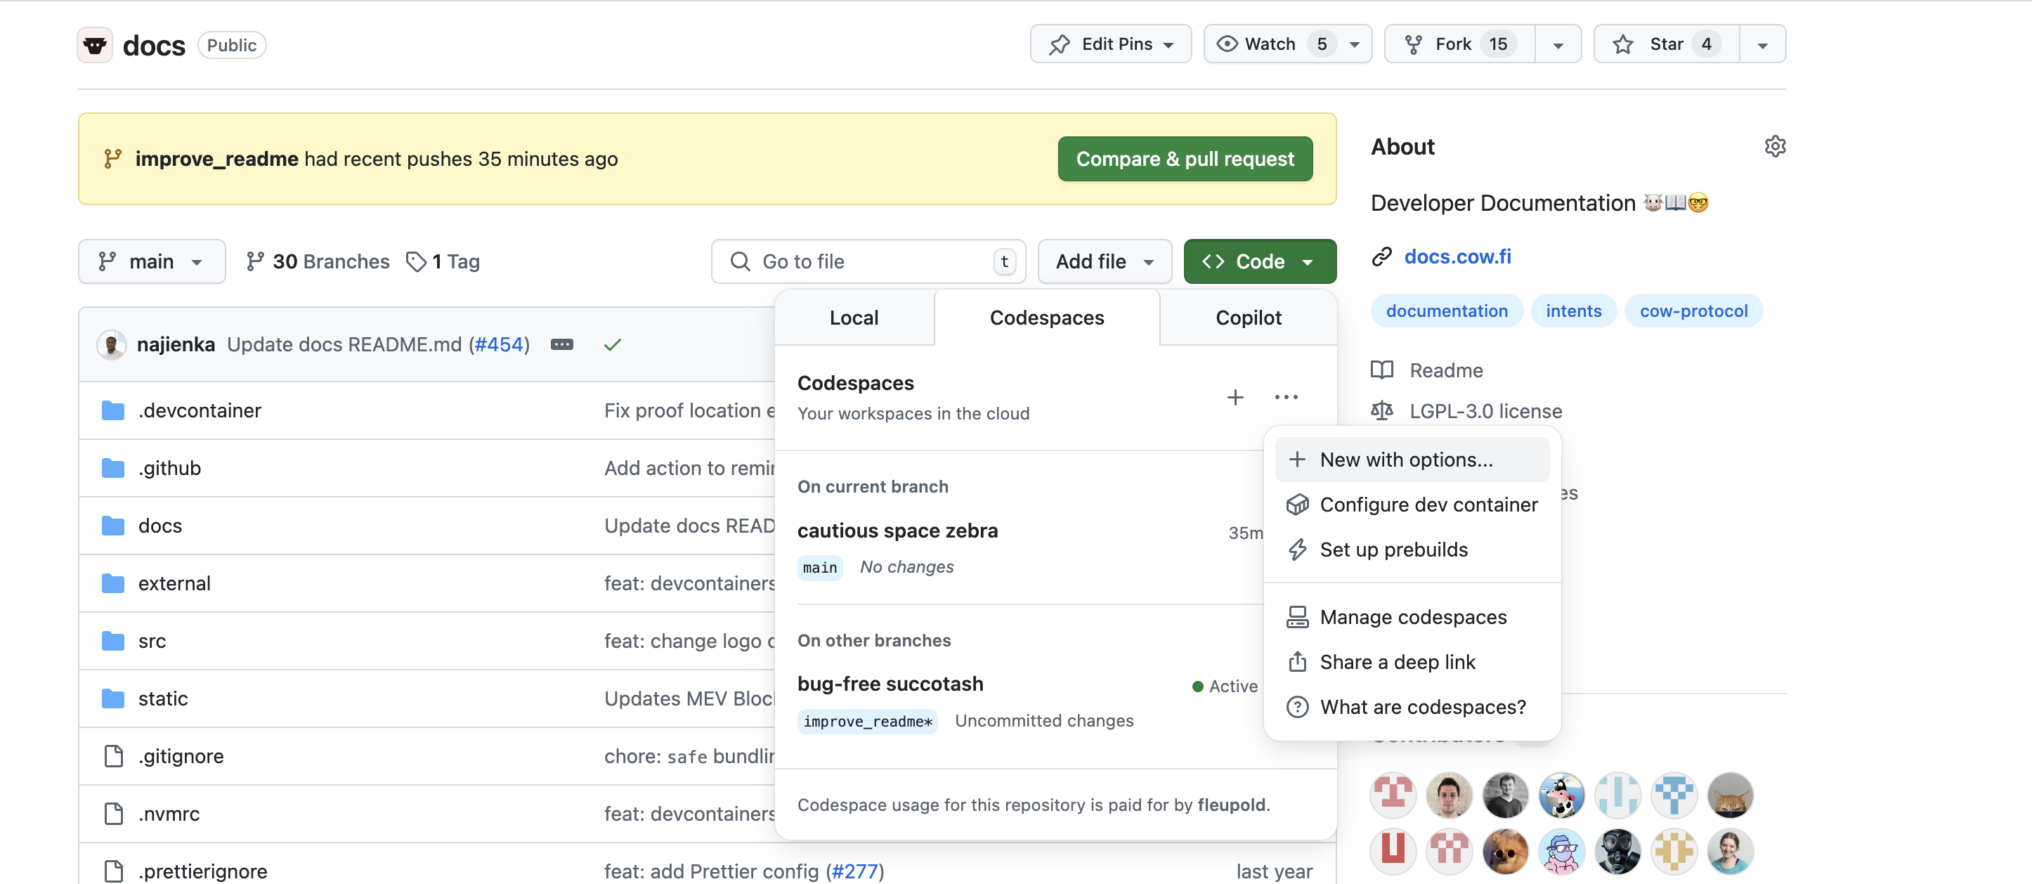Click the documentation topic tag
The height and width of the screenshot is (884, 2032).
click(x=1447, y=311)
